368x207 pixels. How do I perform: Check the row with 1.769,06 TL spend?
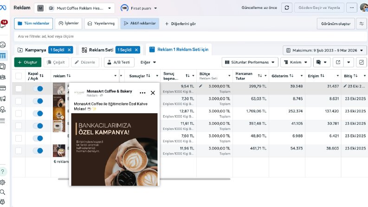[x=19, y=113]
